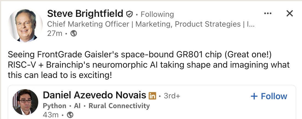Click the Following status label

pos(157,14)
